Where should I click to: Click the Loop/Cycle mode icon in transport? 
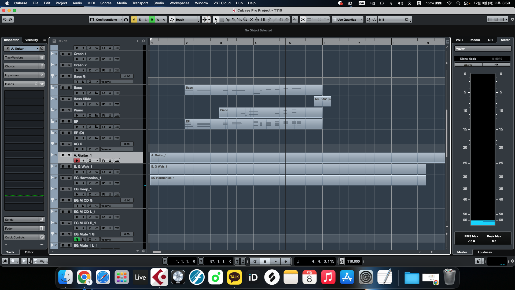click(x=255, y=261)
